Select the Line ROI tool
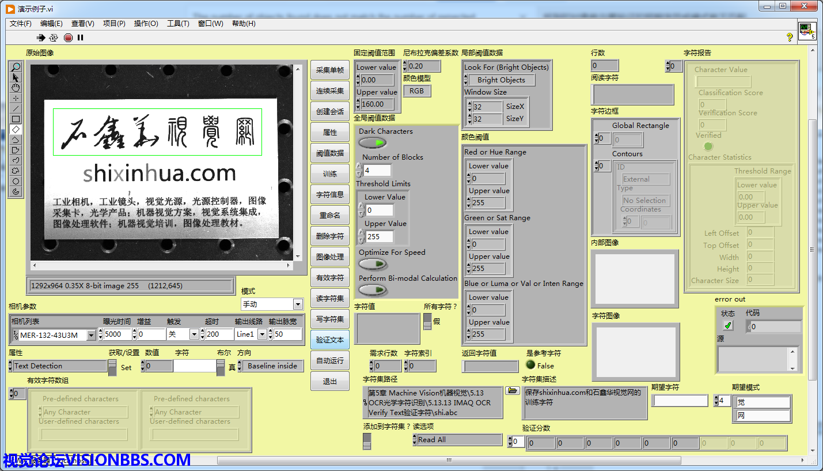The width and height of the screenshot is (823, 471). click(16, 108)
